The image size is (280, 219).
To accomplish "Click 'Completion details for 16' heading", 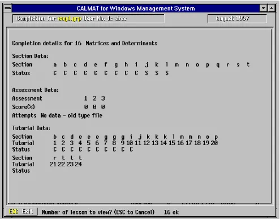I will 46,44.
